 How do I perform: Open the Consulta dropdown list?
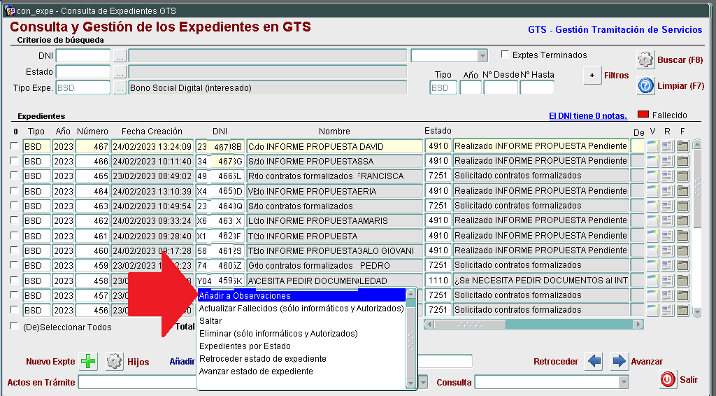623,382
